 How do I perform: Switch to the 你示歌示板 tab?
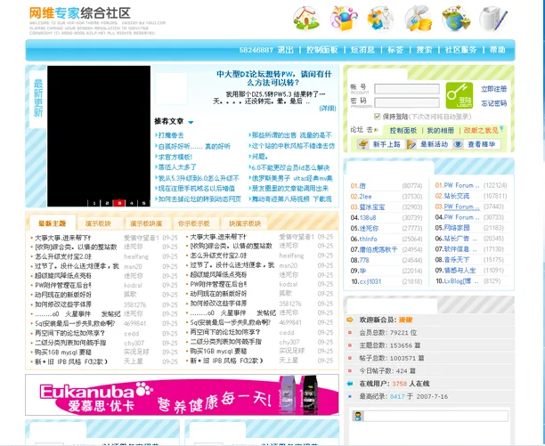[194, 223]
